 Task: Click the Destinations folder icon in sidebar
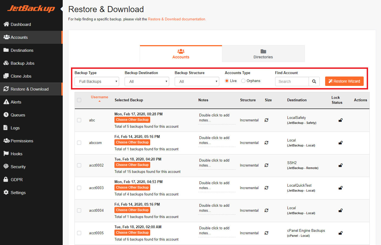tap(6, 50)
